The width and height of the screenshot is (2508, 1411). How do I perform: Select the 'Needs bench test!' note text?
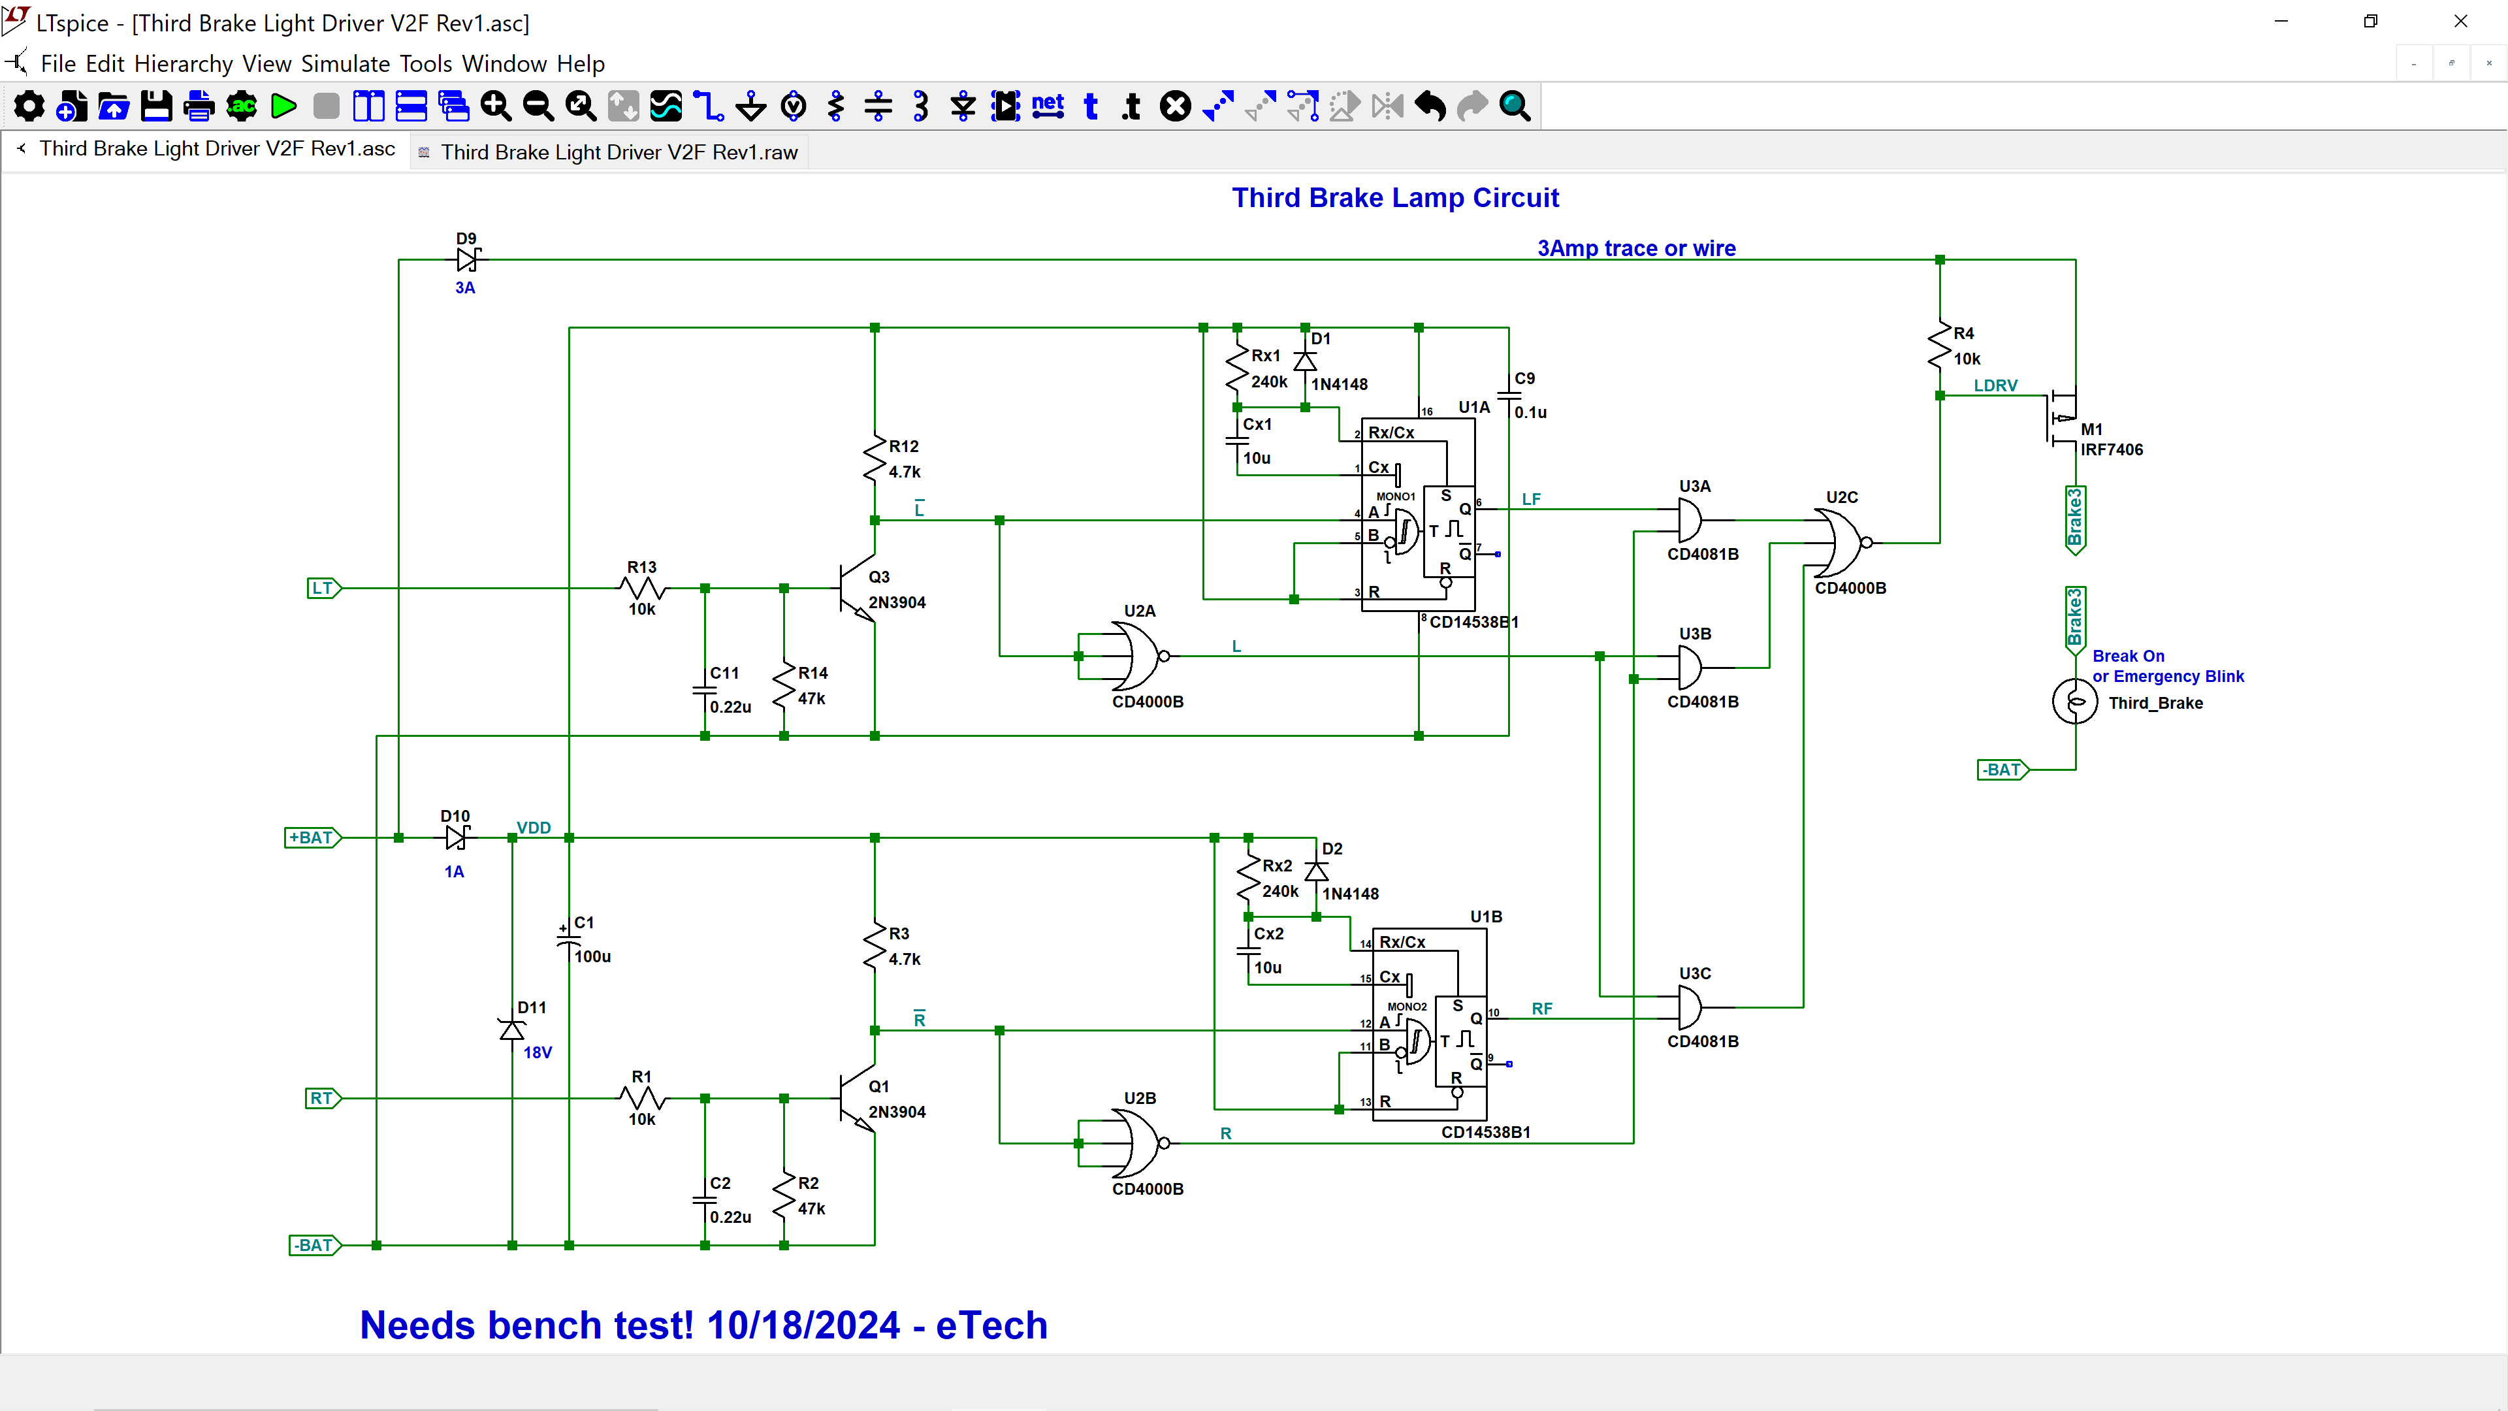click(704, 1325)
